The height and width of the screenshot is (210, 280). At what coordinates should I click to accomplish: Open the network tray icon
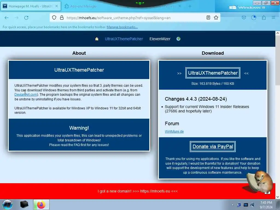pos(246,205)
